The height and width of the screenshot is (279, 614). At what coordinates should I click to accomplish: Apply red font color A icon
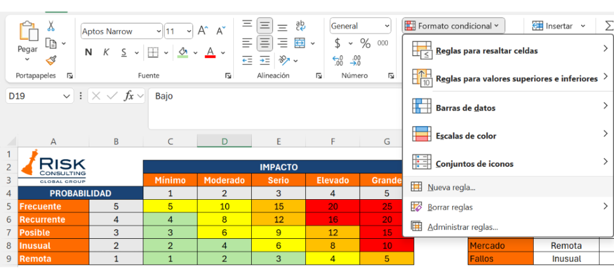210,53
